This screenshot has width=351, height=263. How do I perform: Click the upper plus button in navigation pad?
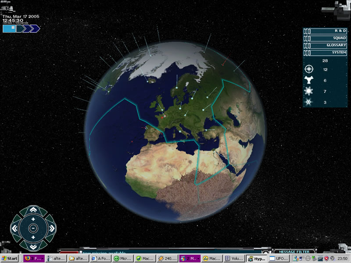pos(33,219)
